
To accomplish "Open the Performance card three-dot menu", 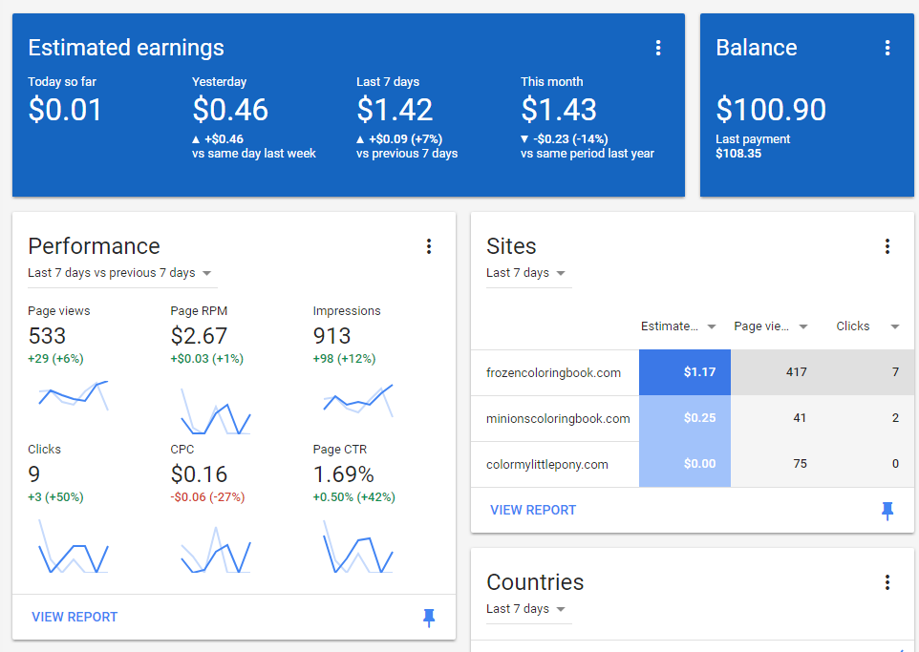I will pyautogui.click(x=429, y=246).
